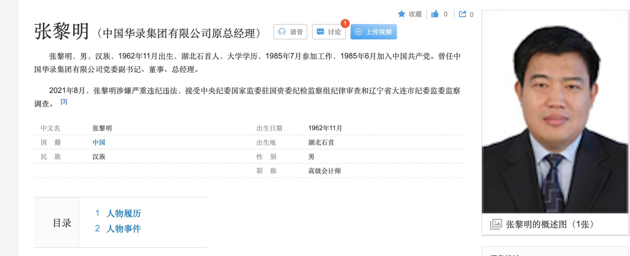630x256 pixels.
Task: Open the 讨论 discussion button
Action: [x=329, y=32]
